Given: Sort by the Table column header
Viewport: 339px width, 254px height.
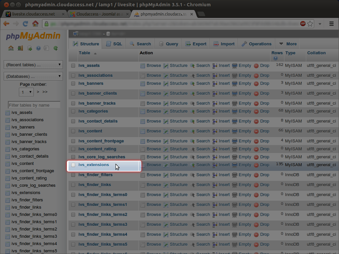Looking at the screenshot, I should [x=84, y=53].
